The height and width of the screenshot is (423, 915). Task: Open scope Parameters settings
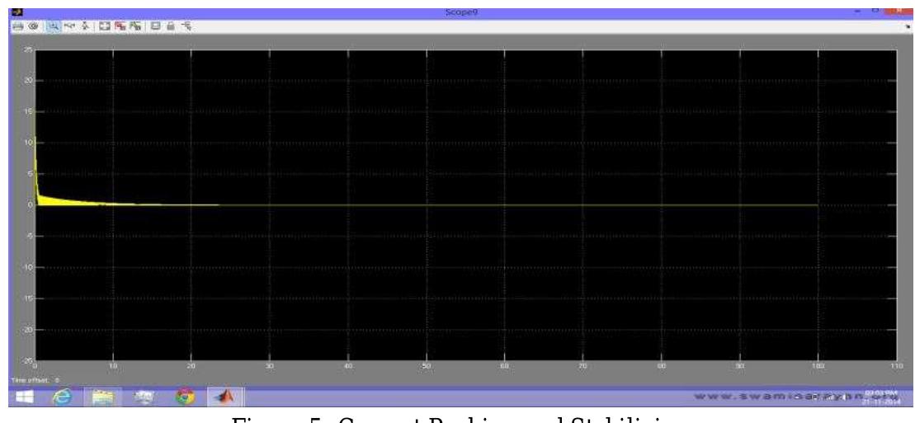click(x=33, y=27)
